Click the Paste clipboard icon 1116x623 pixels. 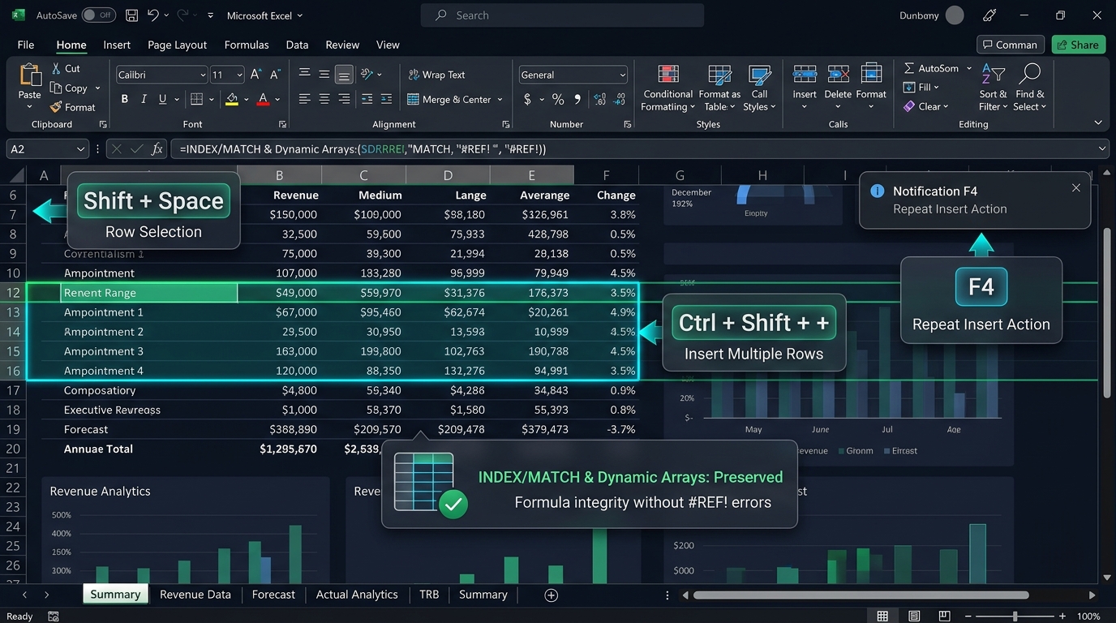pos(30,75)
